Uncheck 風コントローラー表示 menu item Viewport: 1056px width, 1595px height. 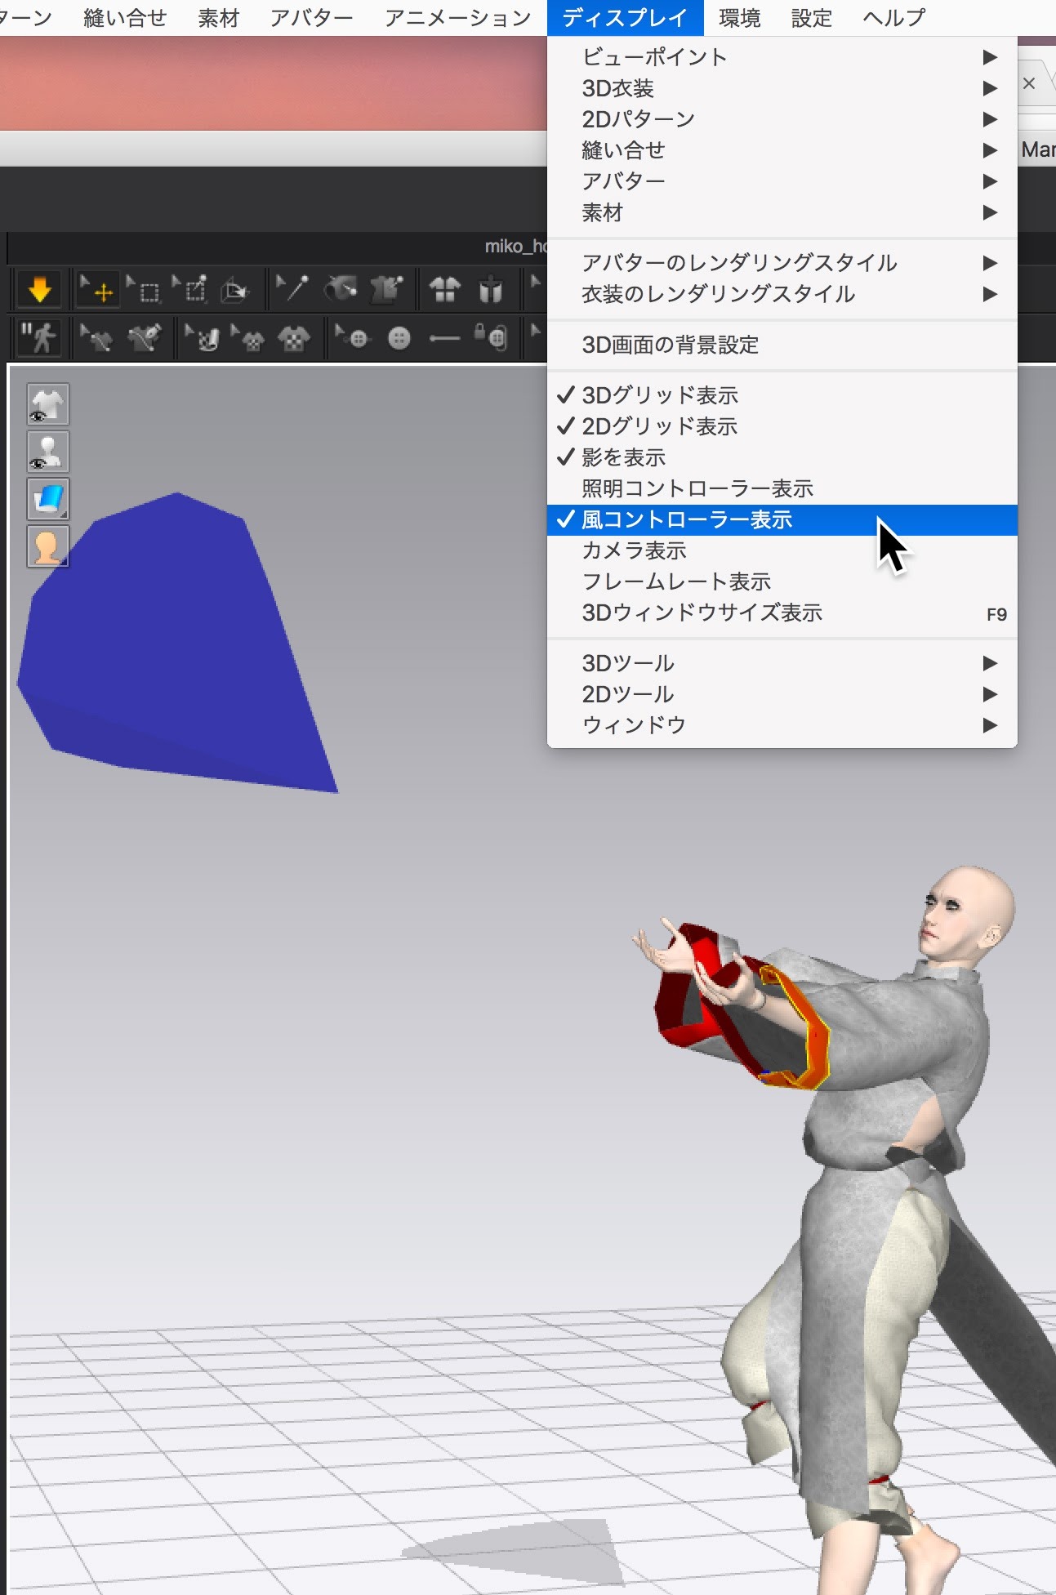[686, 520]
